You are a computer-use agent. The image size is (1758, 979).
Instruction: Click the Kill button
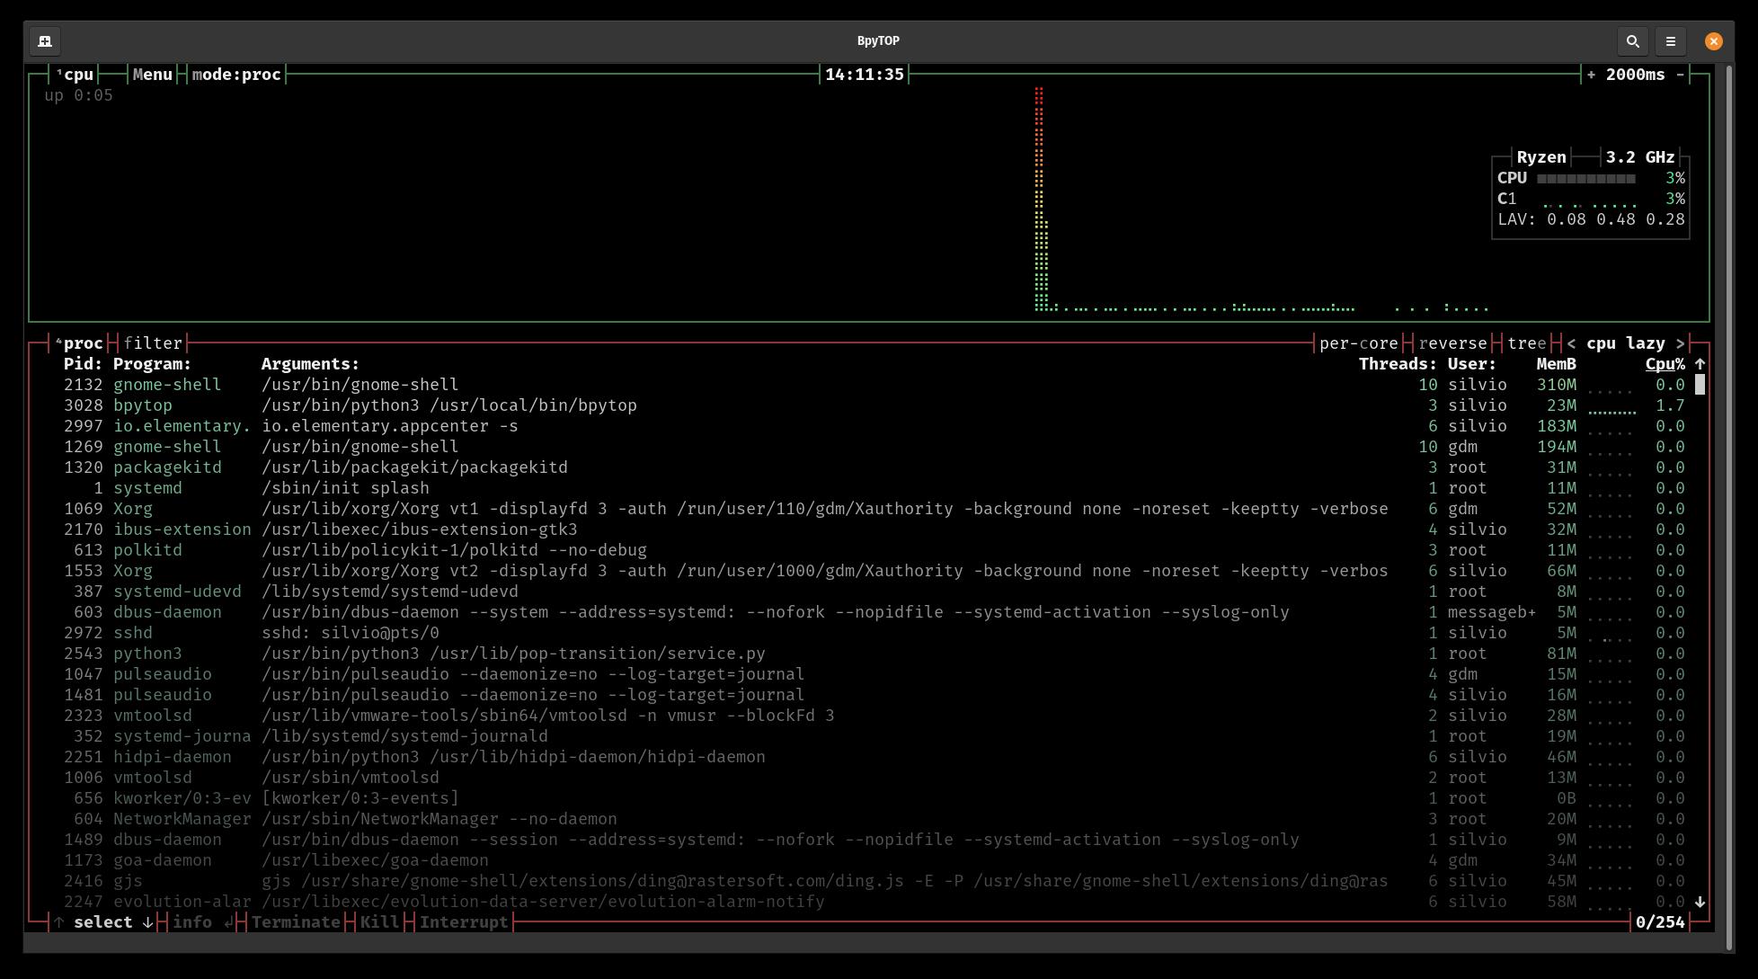point(379,922)
